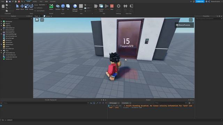Click the Color swatch in the Edit group

[x=81, y=6]
